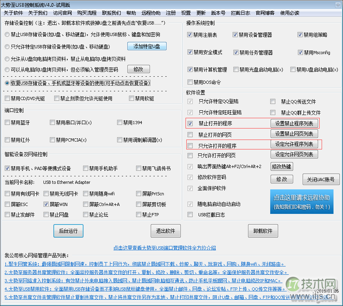Screen dimensions: 343x306
Task: Open the 帮助 help menu
Action: [131, 13]
